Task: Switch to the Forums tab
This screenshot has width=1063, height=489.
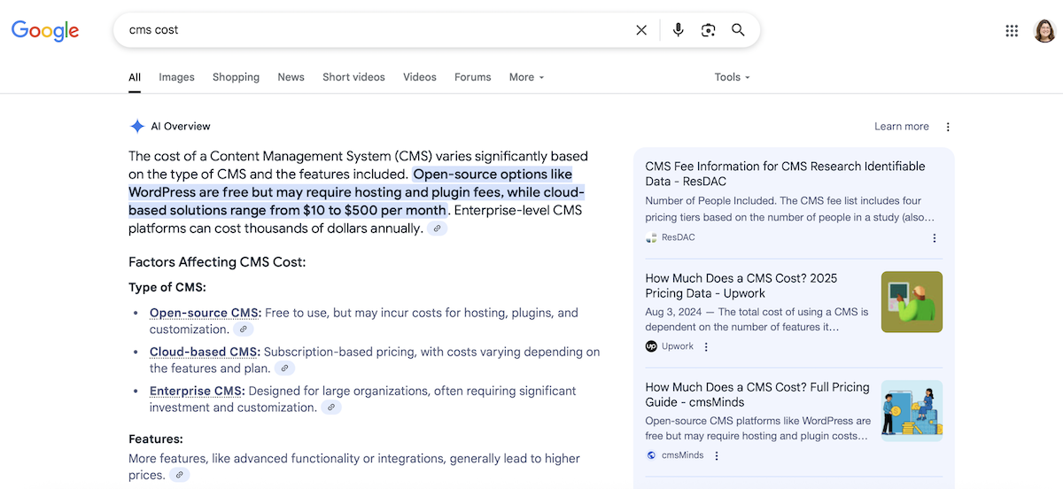Action: coord(473,77)
